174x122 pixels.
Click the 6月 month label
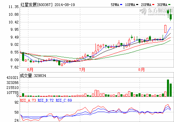tap(30, 70)
